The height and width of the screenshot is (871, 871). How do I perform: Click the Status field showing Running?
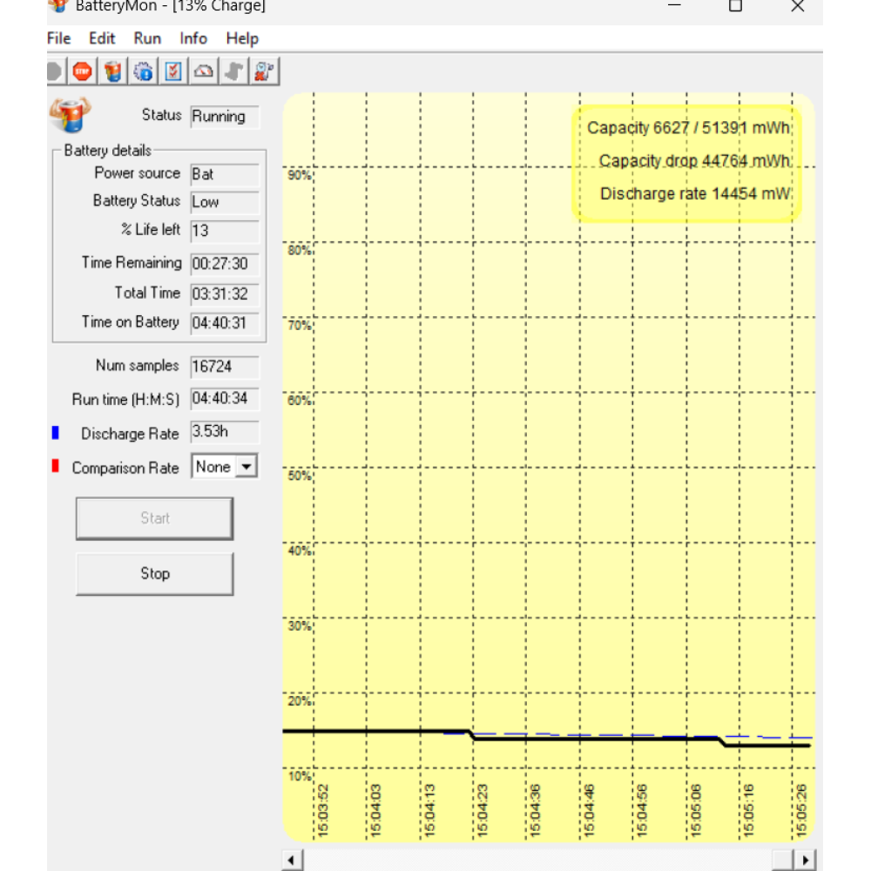(x=225, y=117)
